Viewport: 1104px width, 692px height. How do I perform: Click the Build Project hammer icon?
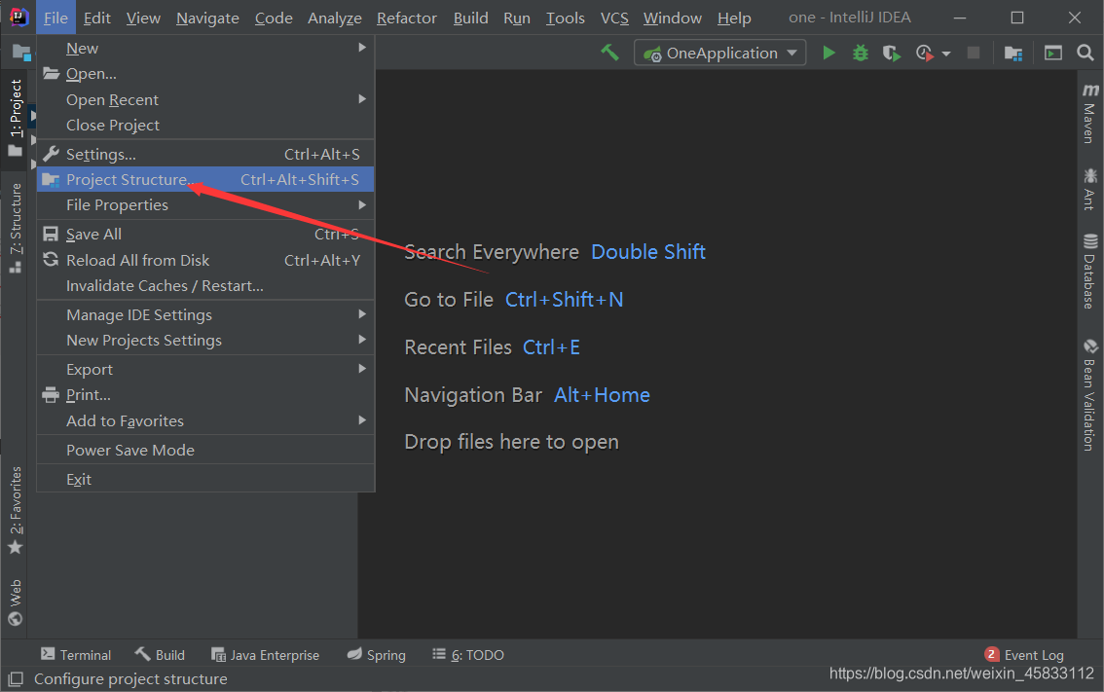point(609,53)
